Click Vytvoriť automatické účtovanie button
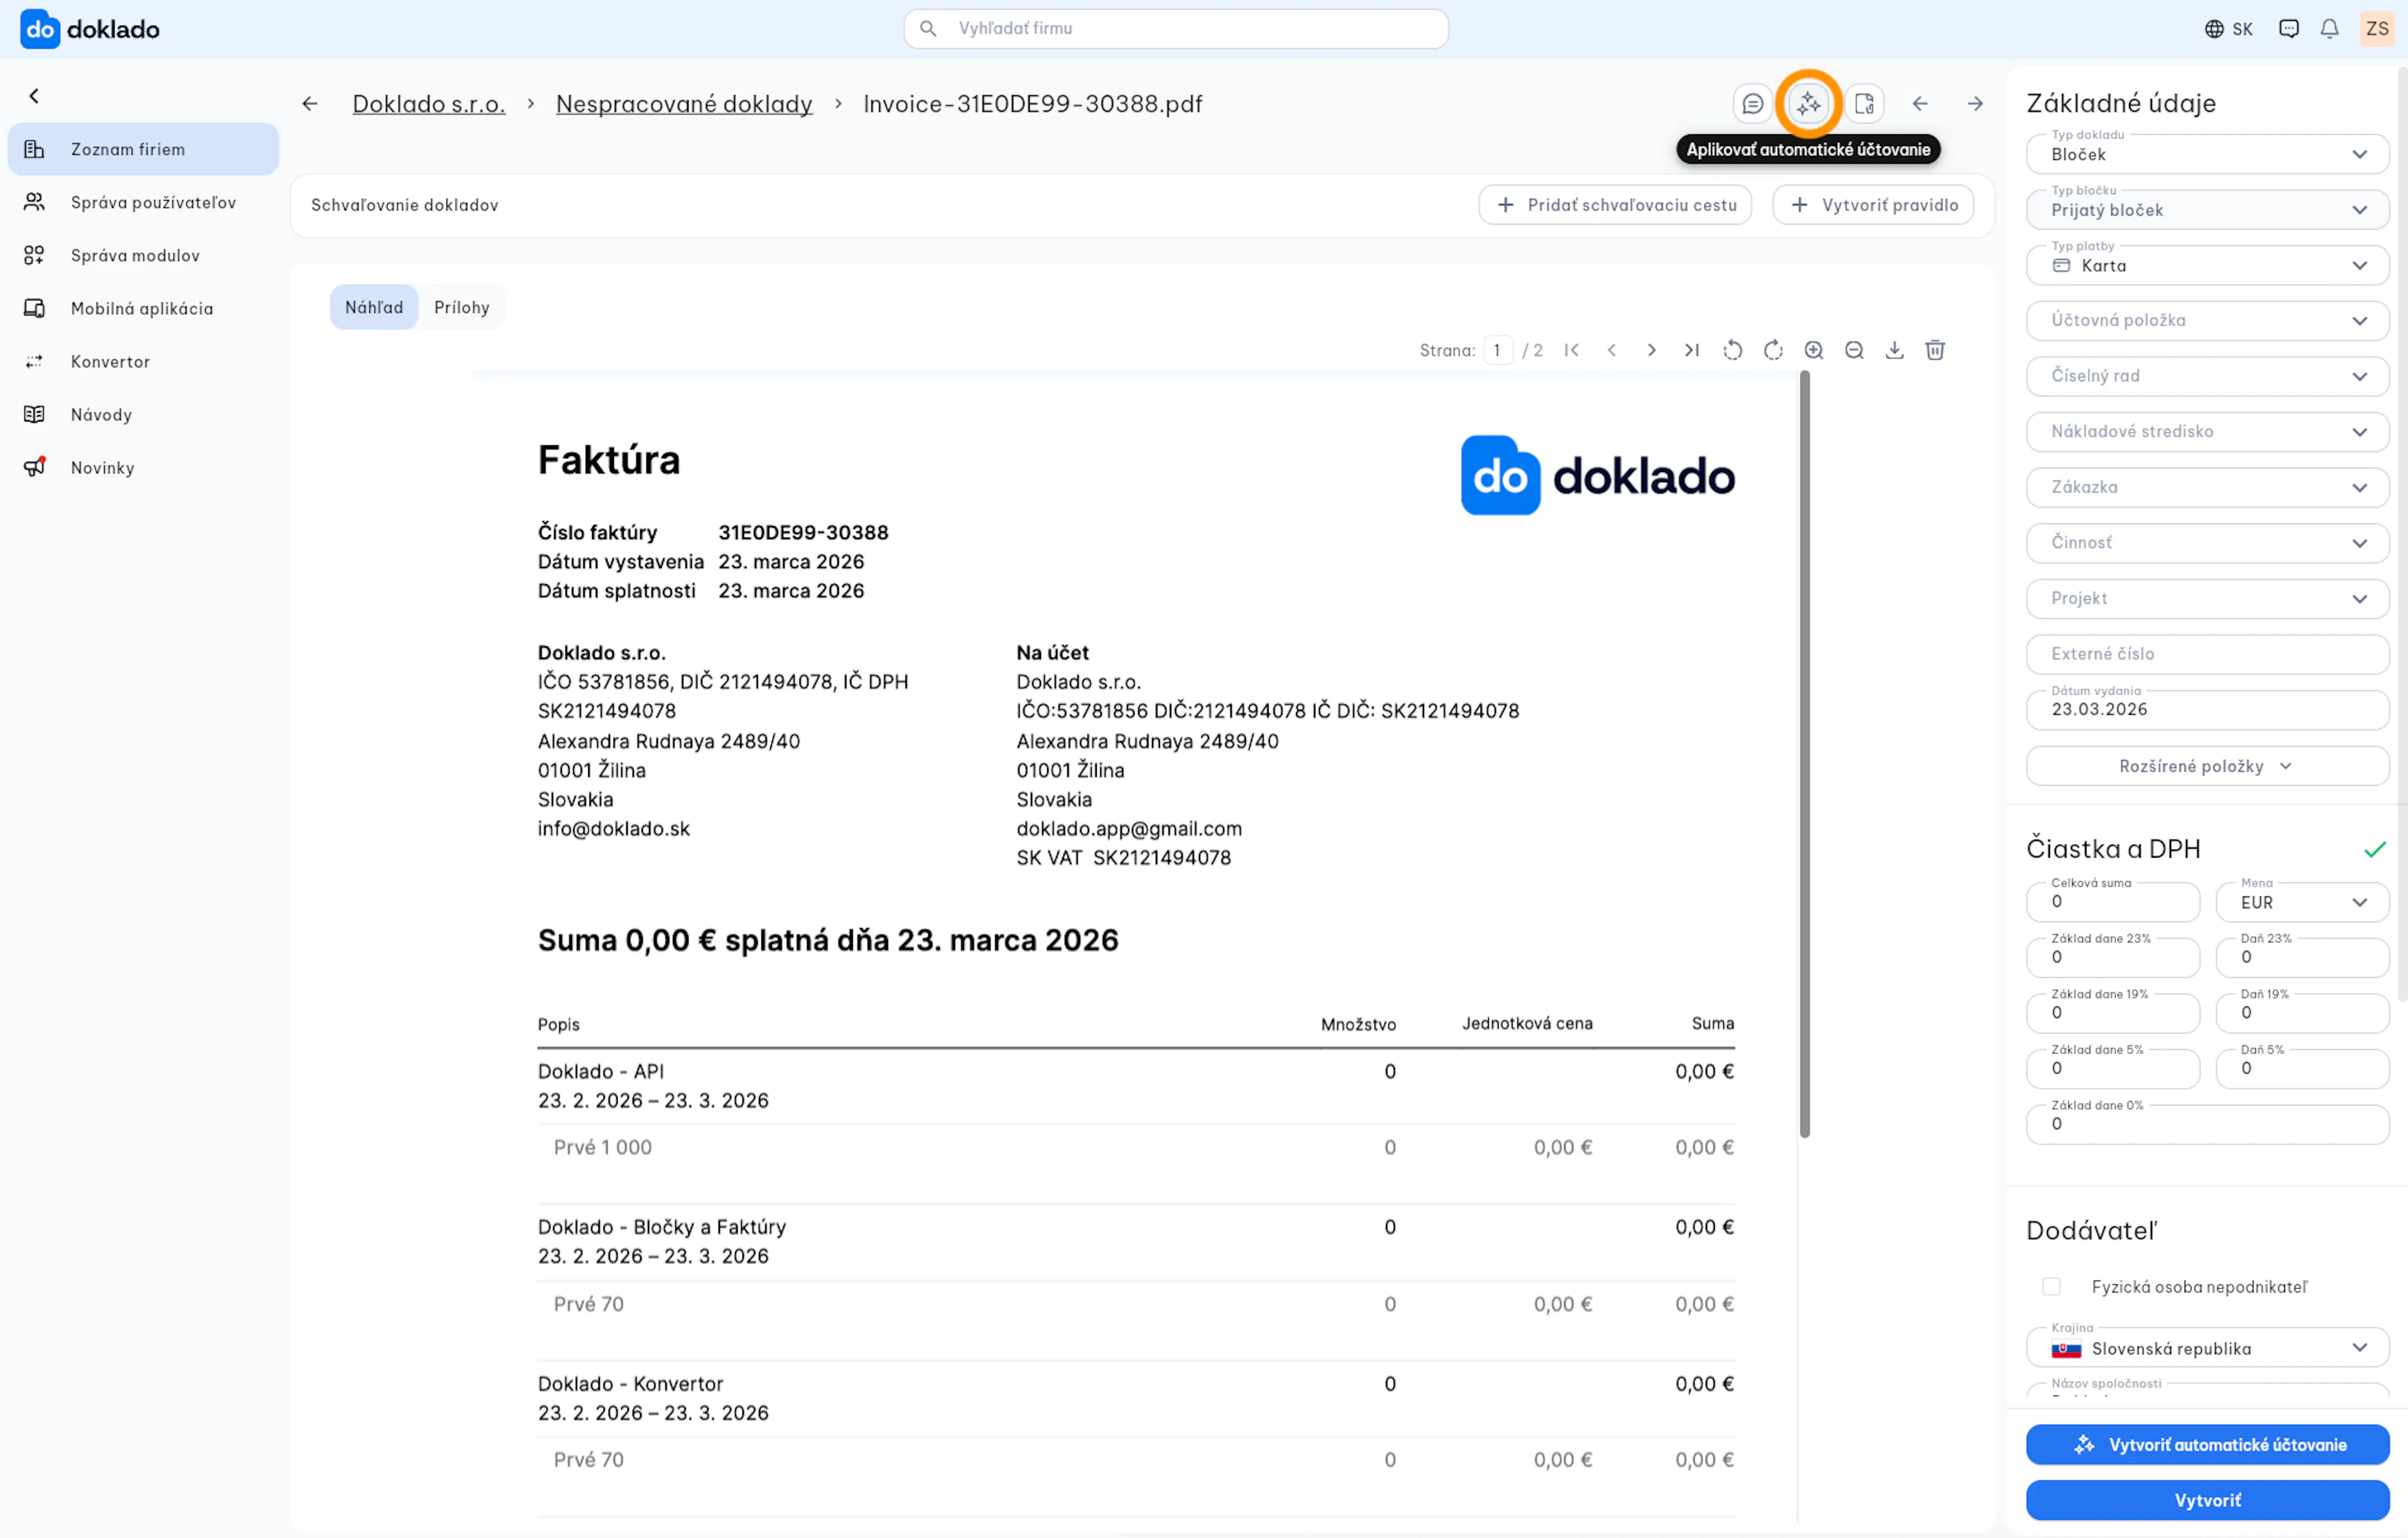 (2207, 1445)
